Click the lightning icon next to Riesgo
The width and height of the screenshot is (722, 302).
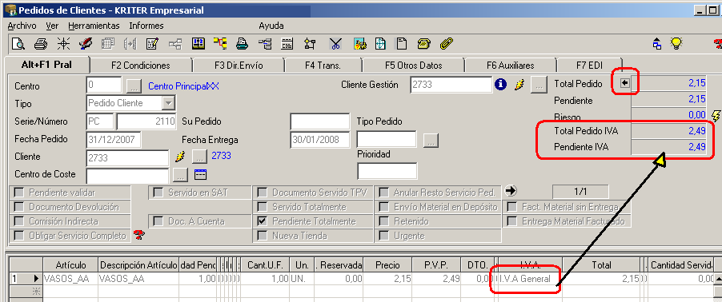pyautogui.click(x=716, y=115)
